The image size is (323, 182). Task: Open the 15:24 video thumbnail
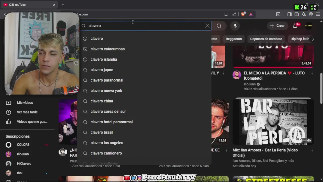[220, 122]
